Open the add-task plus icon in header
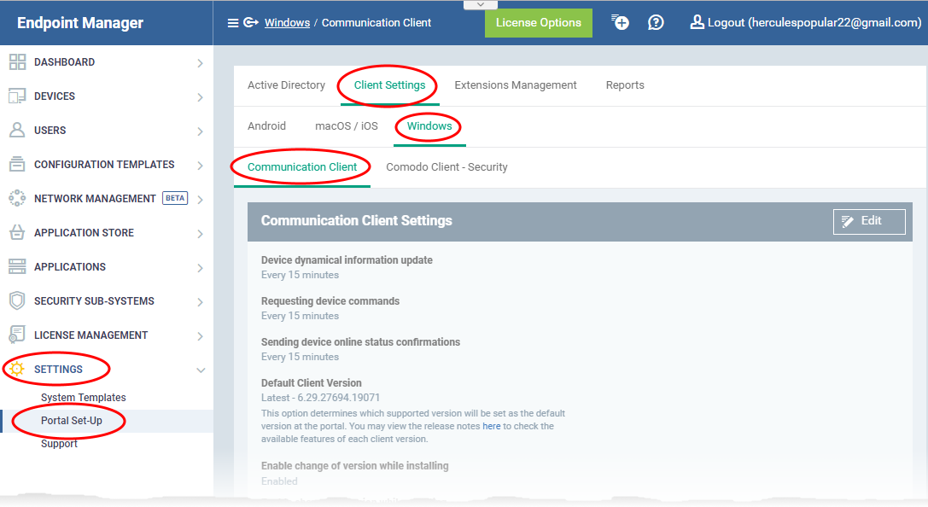The image size is (928, 507). [x=620, y=22]
